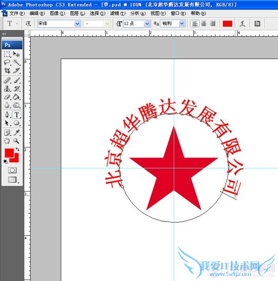Click the font family input field
The width and height of the screenshot is (278, 281).
coord(56,24)
